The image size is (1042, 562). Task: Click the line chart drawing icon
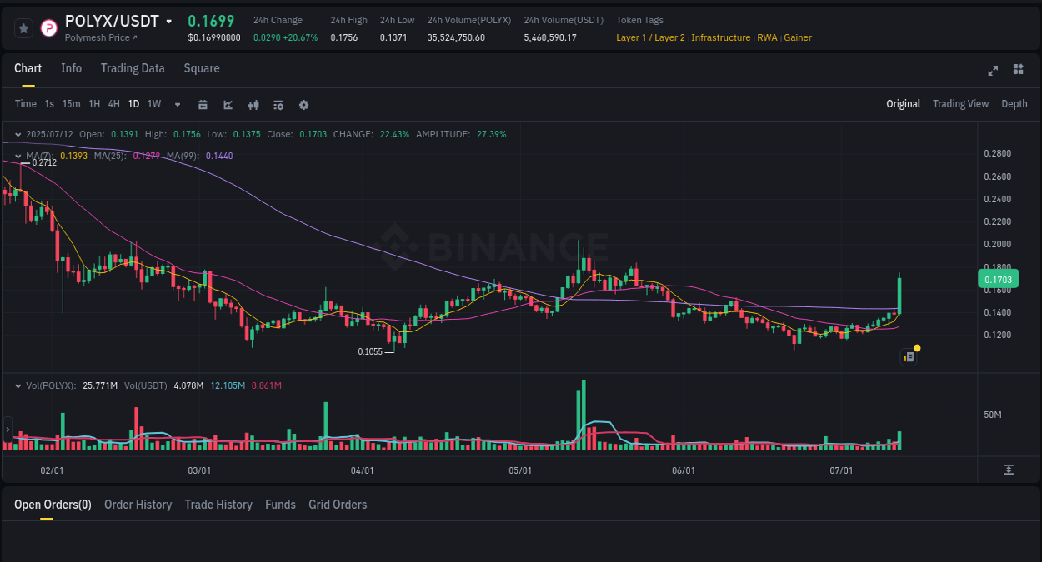point(228,104)
